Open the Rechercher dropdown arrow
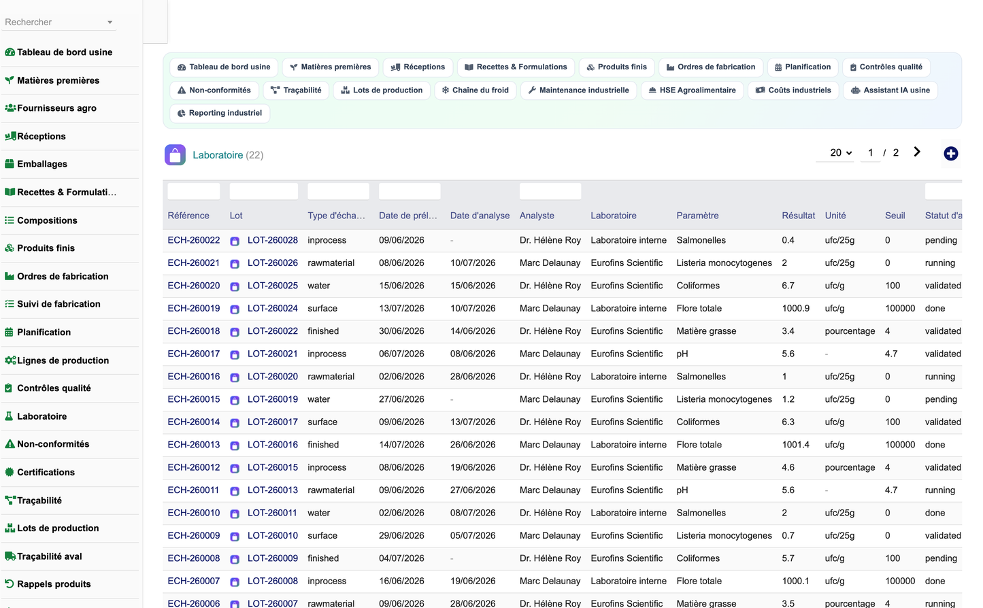Screen dimensions: 983x608 (x=110, y=22)
